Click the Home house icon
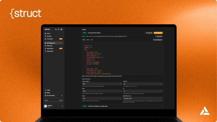The image size is (217, 122). click(x=45, y=34)
